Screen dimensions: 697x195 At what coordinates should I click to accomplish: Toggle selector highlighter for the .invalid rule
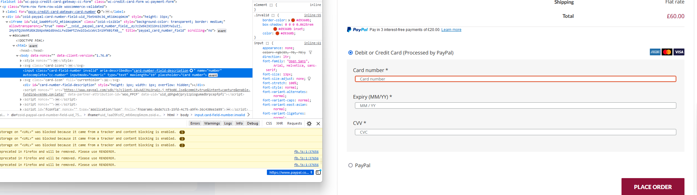click(273, 15)
